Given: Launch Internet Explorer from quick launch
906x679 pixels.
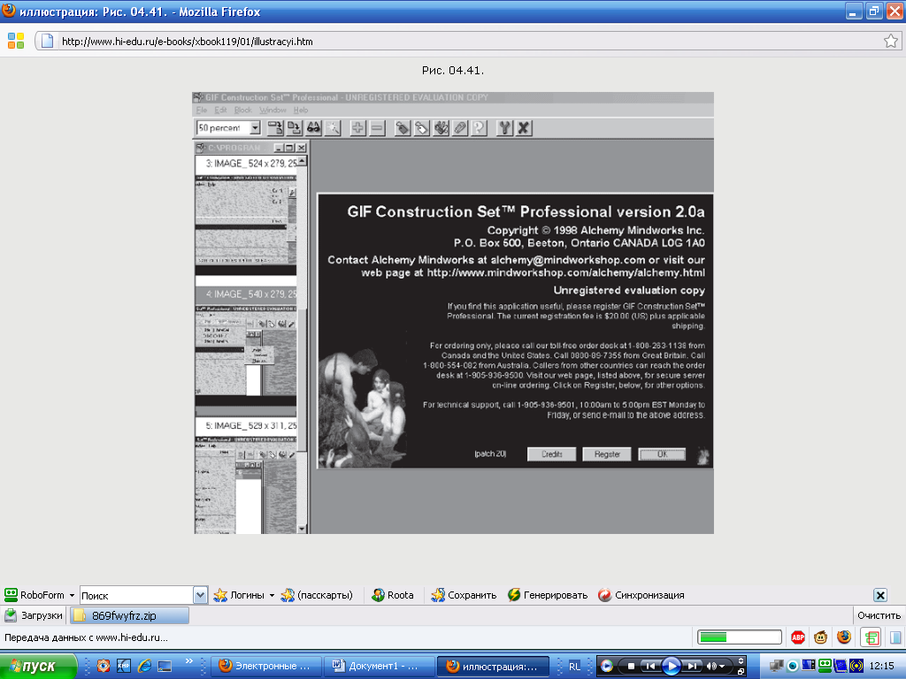Looking at the screenshot, I should pos(144,666).
